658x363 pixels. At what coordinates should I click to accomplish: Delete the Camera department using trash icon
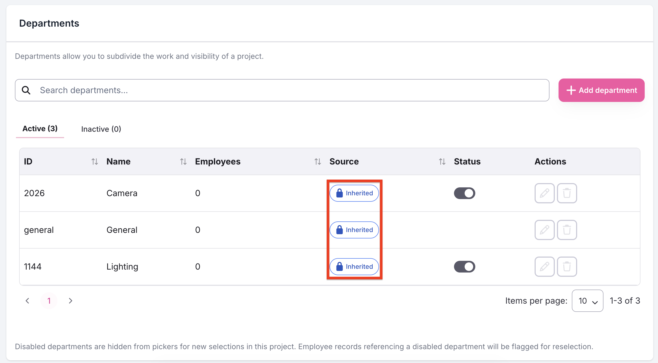567,193
